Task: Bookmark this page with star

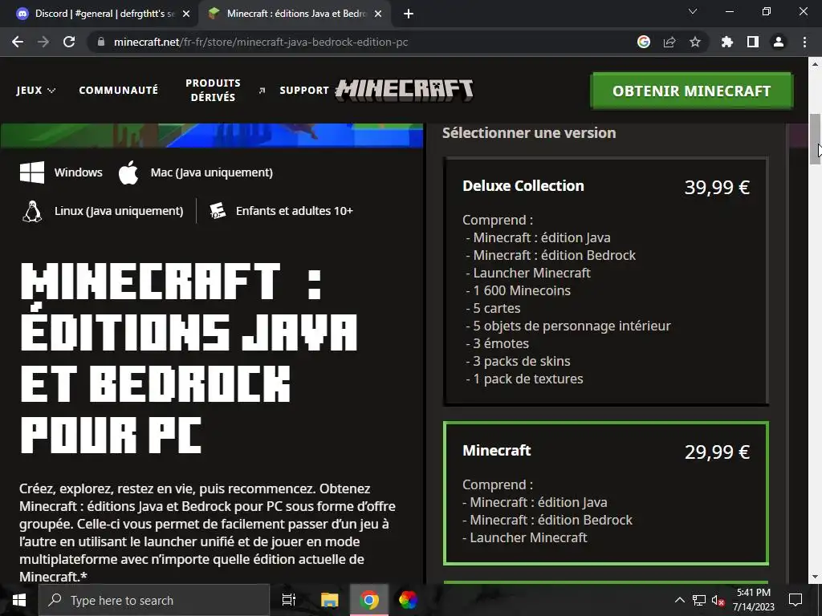Action: click(695, 42)
